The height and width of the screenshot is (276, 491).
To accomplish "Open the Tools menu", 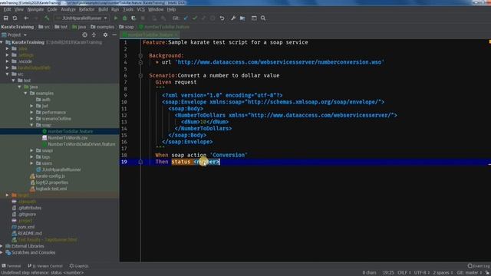I will click(x=128, y=9).
